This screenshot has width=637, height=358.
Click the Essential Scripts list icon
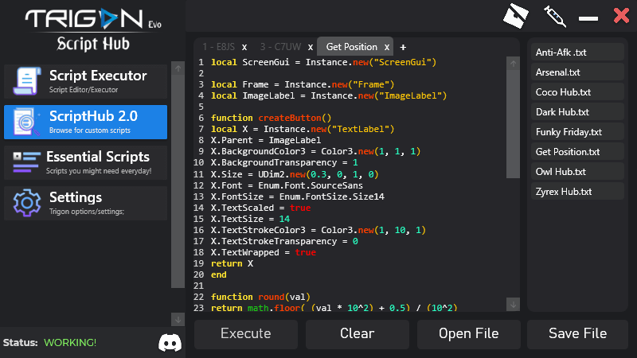(x=27, y=162)
